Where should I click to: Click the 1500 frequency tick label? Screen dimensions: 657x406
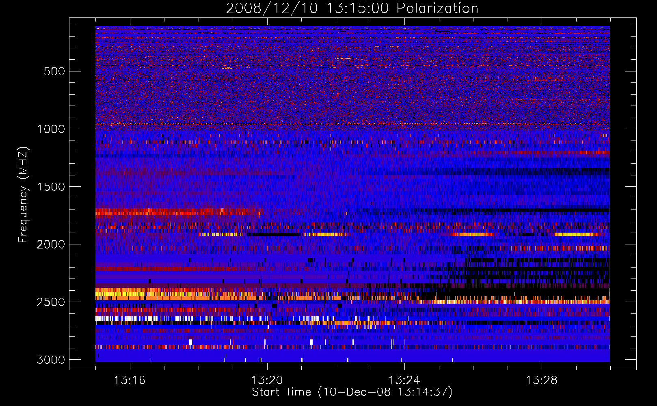[51, 187]
